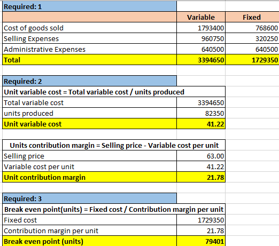Click the yellow 'Total' label cell
This screenshot has height=246, width=279.
pyautogui.click(x=89, y=60)
